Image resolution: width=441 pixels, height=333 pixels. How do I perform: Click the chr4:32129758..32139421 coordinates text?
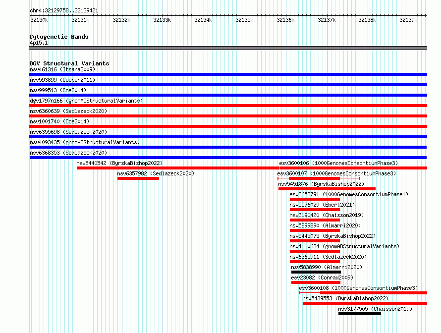(64, 11)
